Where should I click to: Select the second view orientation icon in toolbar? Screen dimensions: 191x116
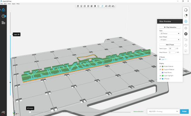tap(81, 6)
